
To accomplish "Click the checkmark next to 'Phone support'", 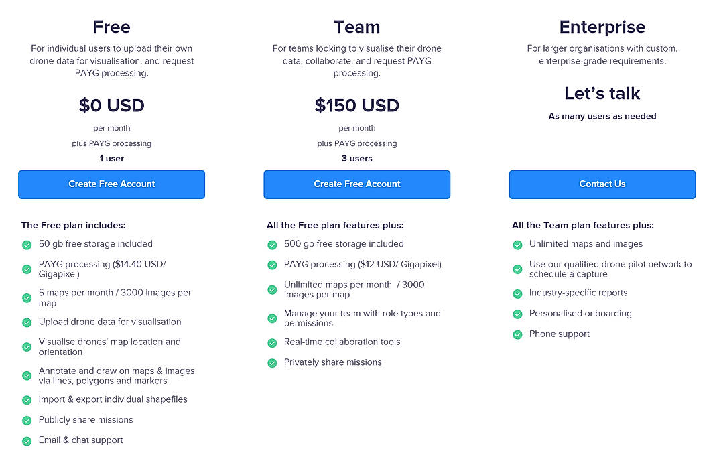I will [517, 334].
